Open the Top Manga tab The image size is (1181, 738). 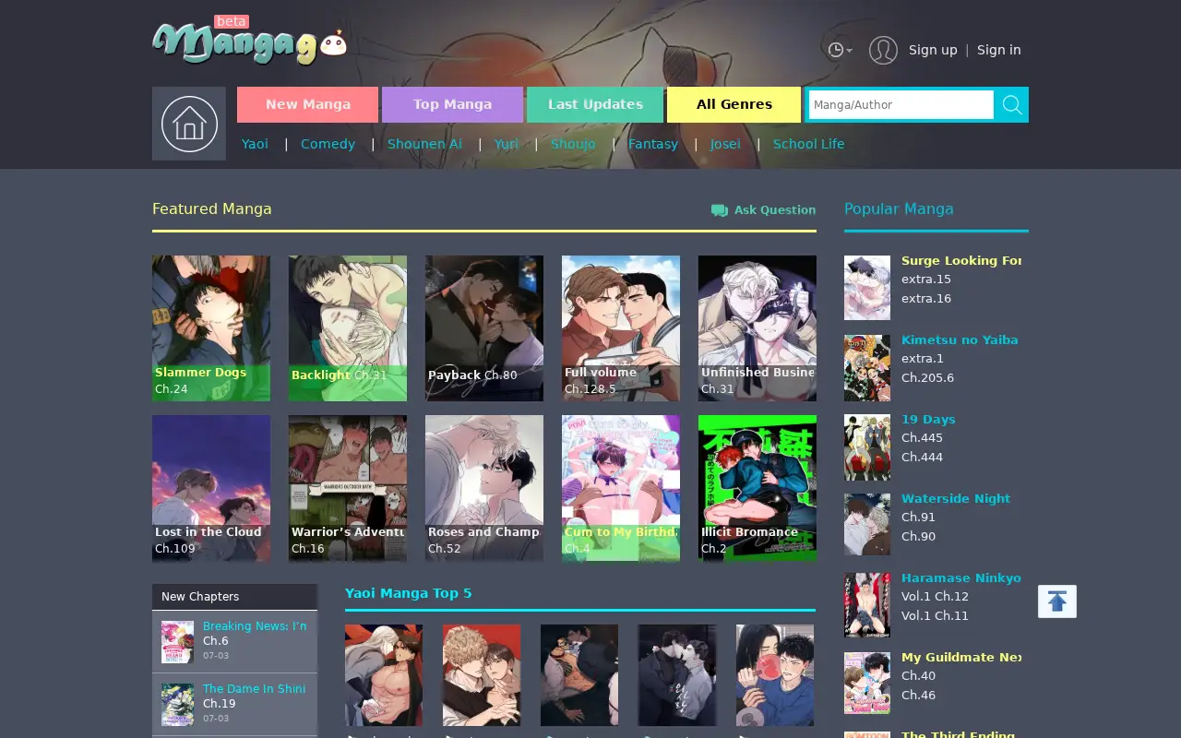452,104
